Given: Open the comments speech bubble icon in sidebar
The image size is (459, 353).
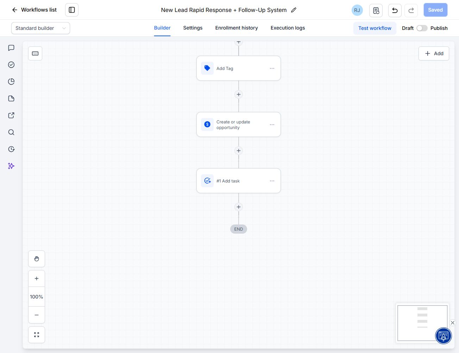Looking at the screenshot, I should [11, 48].
